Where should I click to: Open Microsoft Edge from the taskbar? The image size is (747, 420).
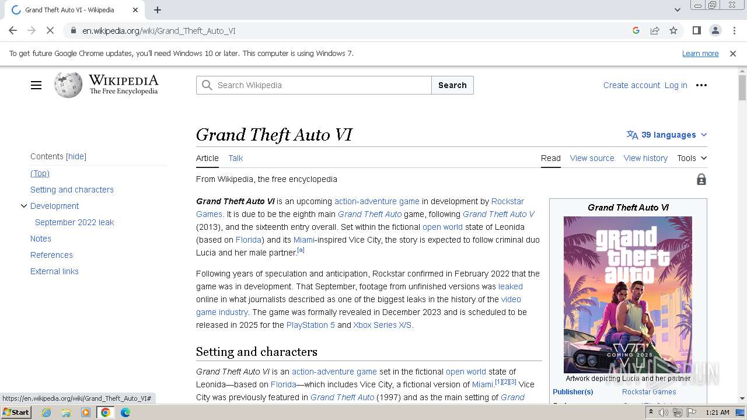coord(125,412)
